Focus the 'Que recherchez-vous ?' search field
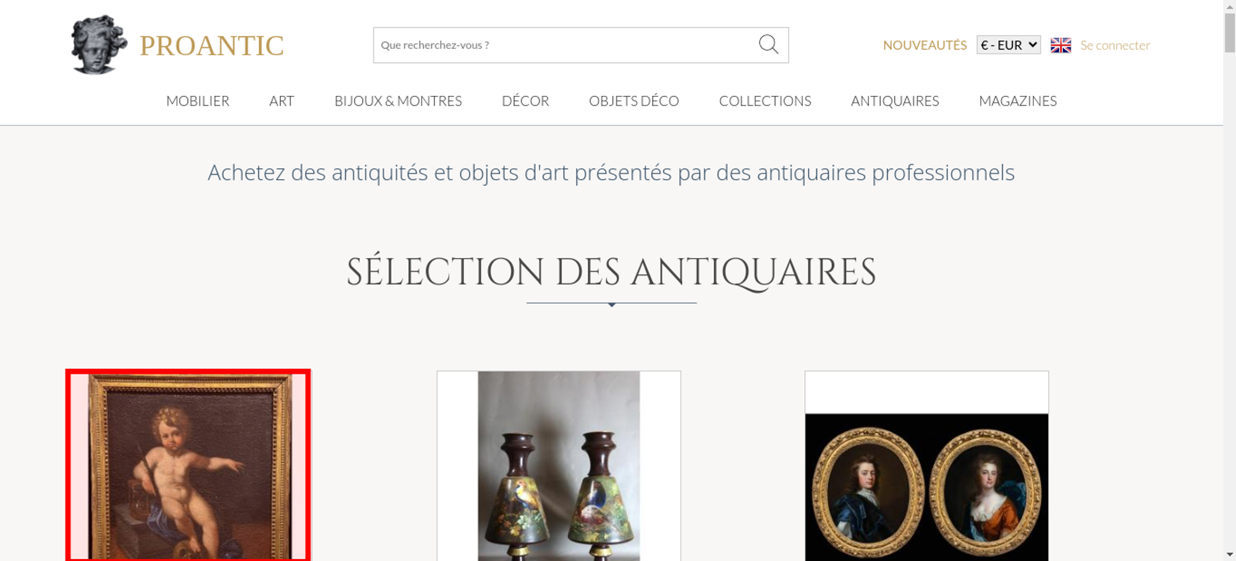This screenshot has width=1236, height=561. point(565,45)
